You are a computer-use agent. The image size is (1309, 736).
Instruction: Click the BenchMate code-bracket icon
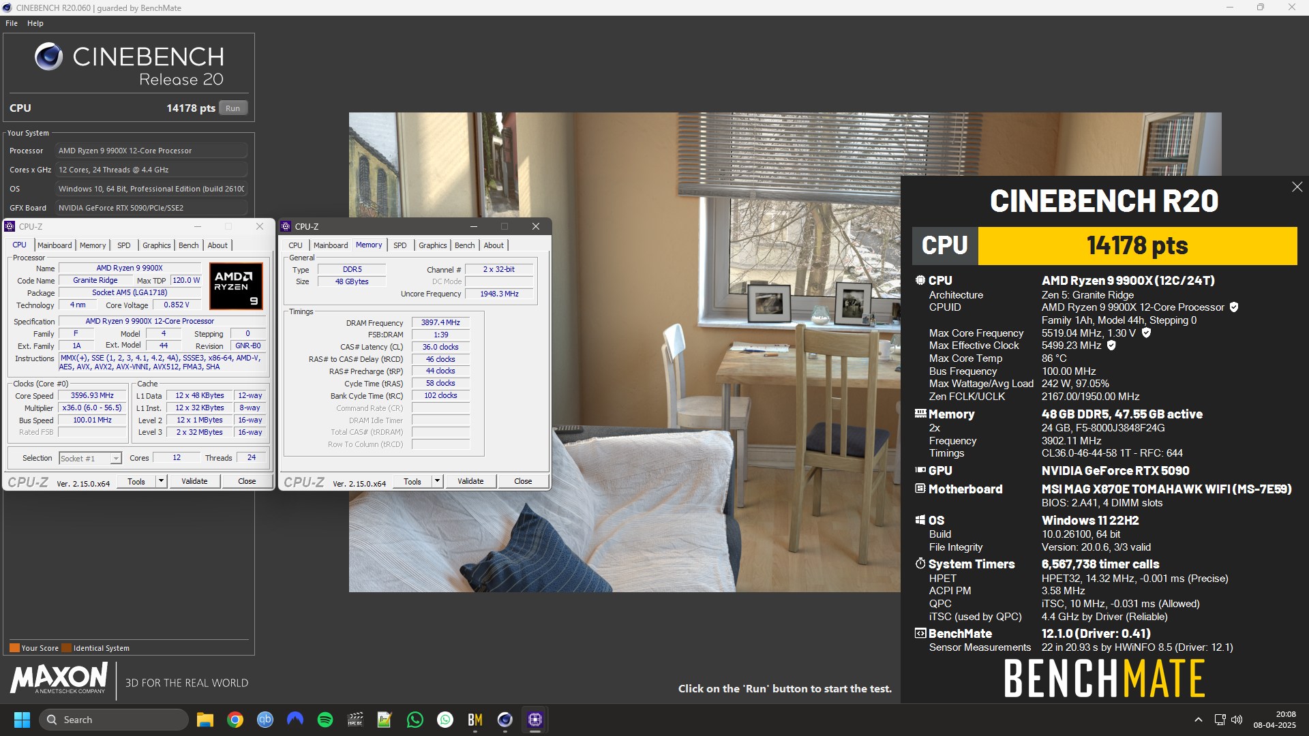point(920,633)
